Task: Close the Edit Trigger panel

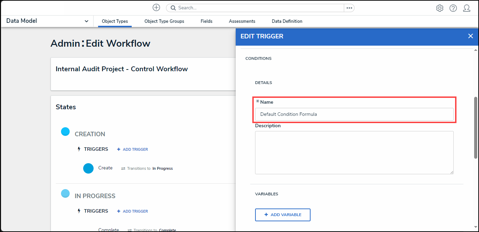Action: pos(470,36)
